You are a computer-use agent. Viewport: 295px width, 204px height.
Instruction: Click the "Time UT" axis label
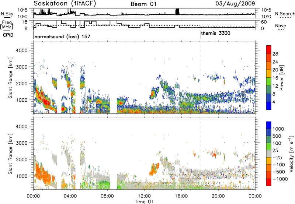tap(144, 202)
